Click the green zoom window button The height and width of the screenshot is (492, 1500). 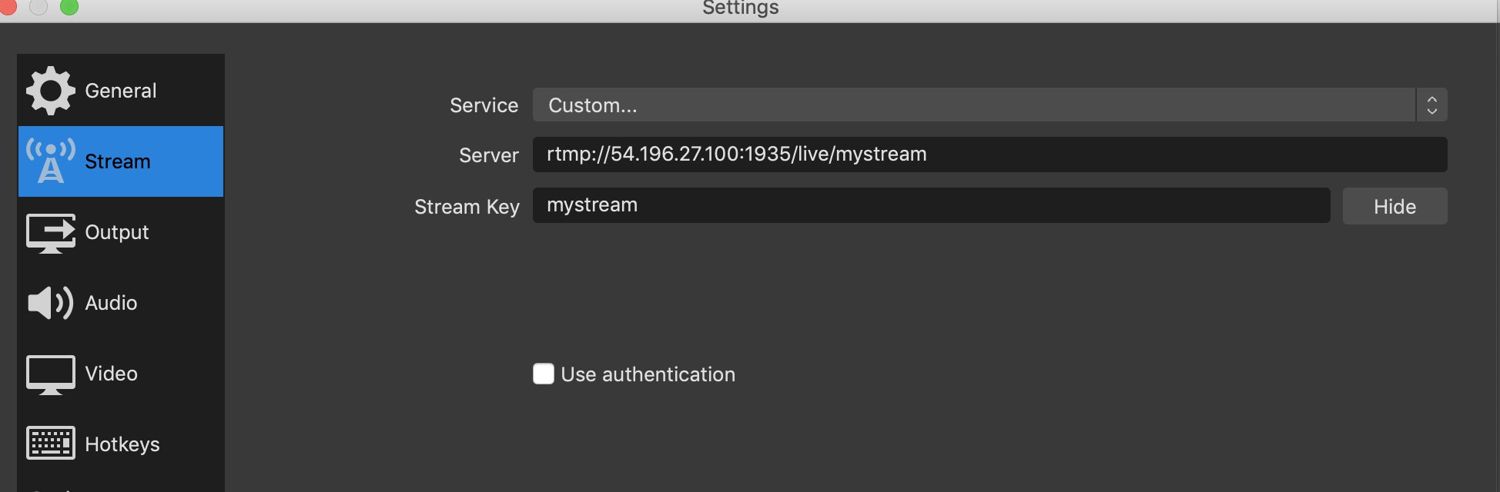69,7
